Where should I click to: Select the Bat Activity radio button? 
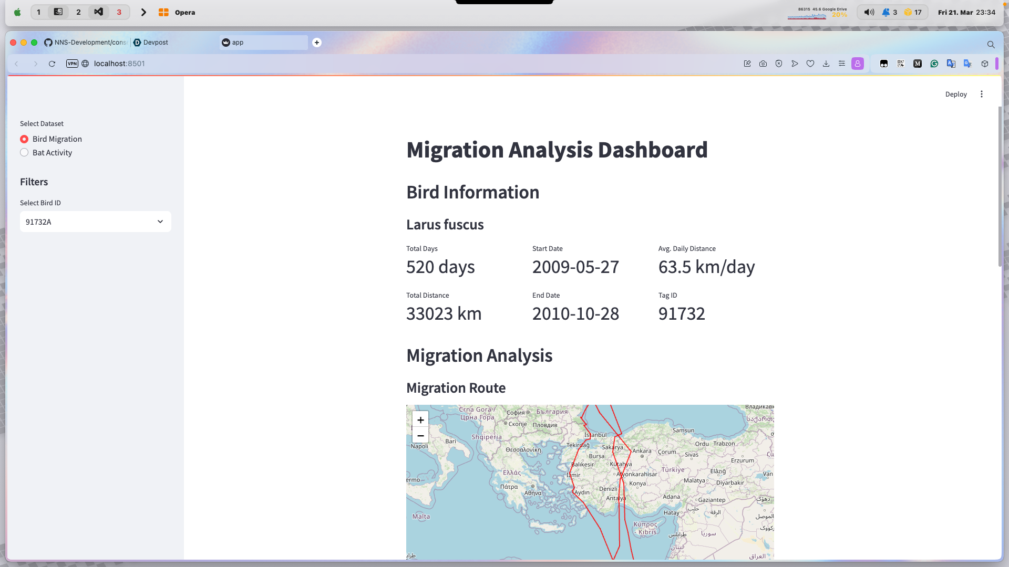[24, 153]
